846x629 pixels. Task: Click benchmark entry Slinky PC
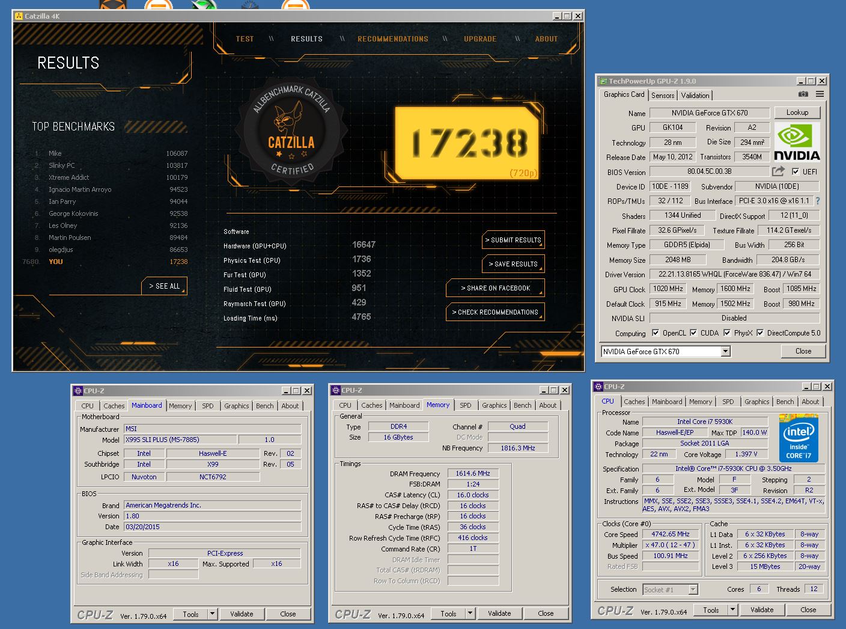[111, 165]
